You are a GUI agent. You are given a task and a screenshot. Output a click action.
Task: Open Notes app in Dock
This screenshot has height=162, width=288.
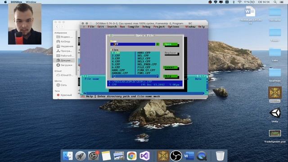[106, 156]
